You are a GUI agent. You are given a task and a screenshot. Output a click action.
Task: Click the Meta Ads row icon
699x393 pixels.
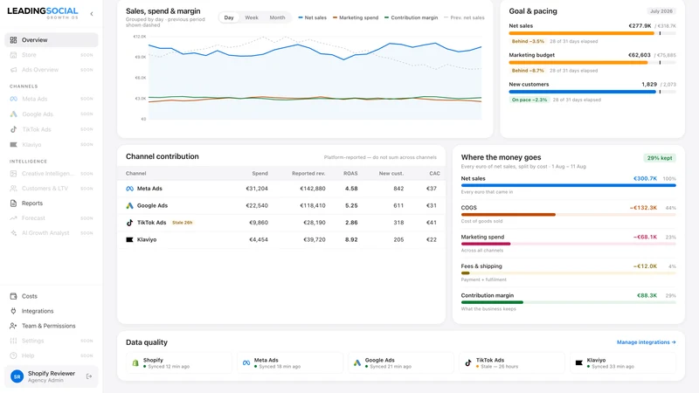[x=129, y=189]
